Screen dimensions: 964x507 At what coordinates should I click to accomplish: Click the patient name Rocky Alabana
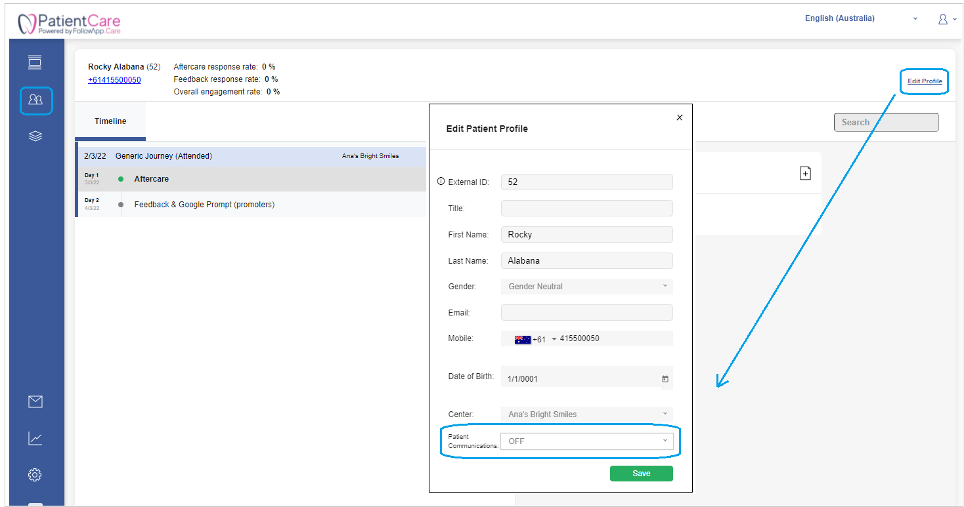[x=116, y=67]
